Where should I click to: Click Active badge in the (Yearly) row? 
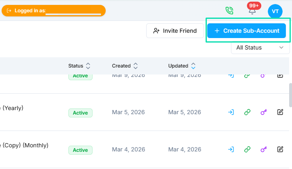click(80, 113)
